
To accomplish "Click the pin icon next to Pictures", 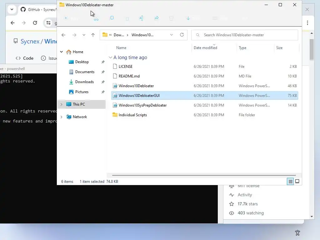I will tap(103, 92).
